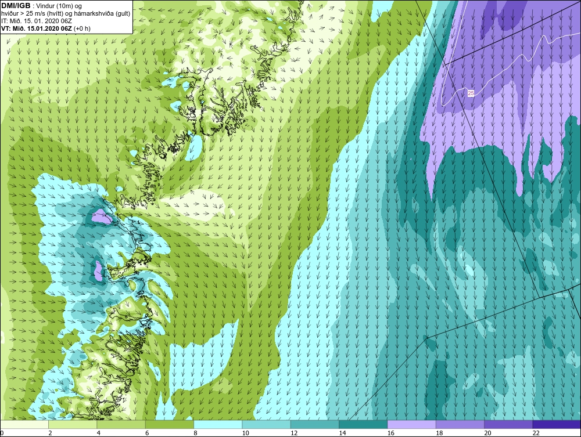Click the 4-6 m/s green legend swatch
Screen dimensions: 581x437
coord(121,424)
